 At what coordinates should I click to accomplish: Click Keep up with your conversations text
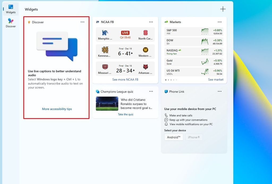tap(188, 120)
